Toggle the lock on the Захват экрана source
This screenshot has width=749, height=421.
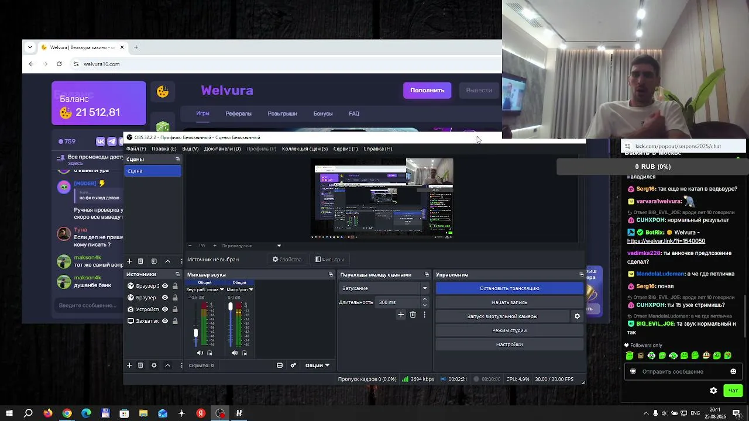(x=175, y=321)
